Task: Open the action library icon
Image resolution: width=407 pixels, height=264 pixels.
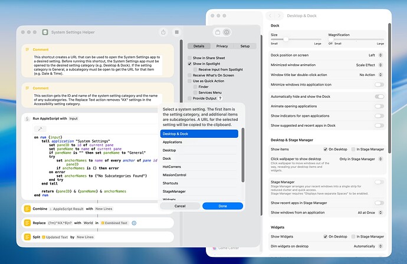Action: click(x=218, y=32)
